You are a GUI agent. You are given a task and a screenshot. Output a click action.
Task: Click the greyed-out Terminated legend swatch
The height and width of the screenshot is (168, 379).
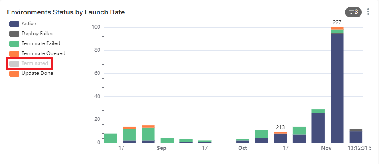[x=14, y=64]
